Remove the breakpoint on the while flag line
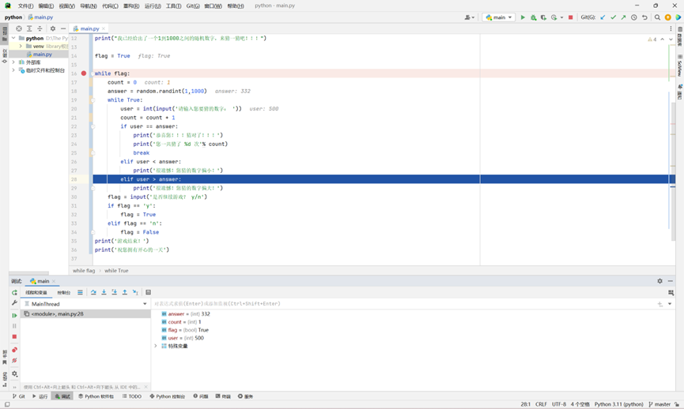Image resolution: width=684 pixels, height=409 pixels. (84, 73)
